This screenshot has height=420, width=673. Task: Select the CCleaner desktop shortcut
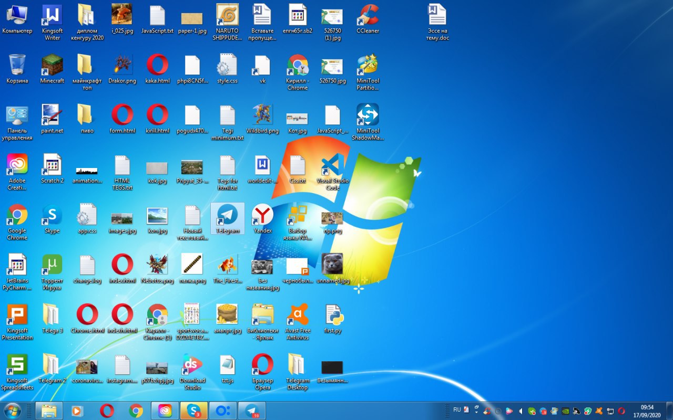(368, 19)
